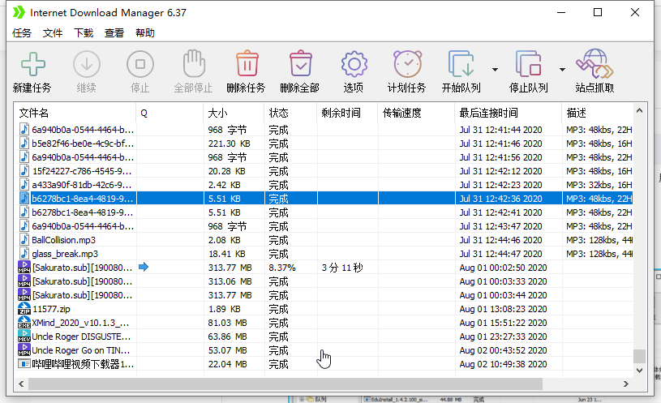The width and height of the screenshot is (661, 403).
Task: Click the 停止 (stop) toolbar icon
Action: pyautogui.click(x=140, y=64)
